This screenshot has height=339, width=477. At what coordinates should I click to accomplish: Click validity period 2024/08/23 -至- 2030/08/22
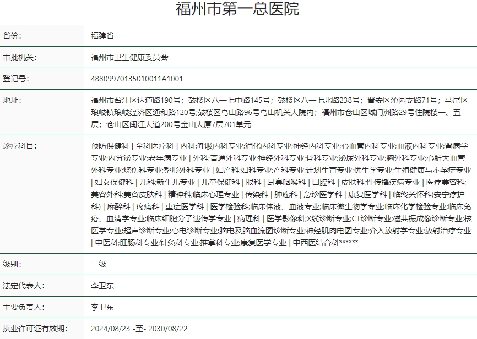pos(139,329)
